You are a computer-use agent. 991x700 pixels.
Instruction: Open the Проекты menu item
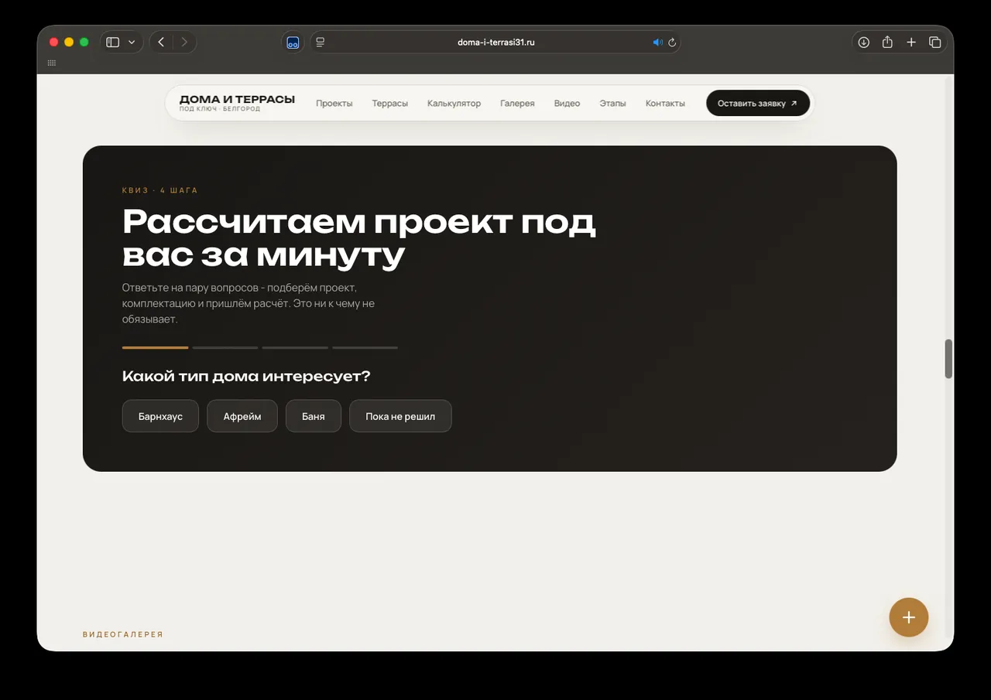pyautogui.click(x=334, y=104)
